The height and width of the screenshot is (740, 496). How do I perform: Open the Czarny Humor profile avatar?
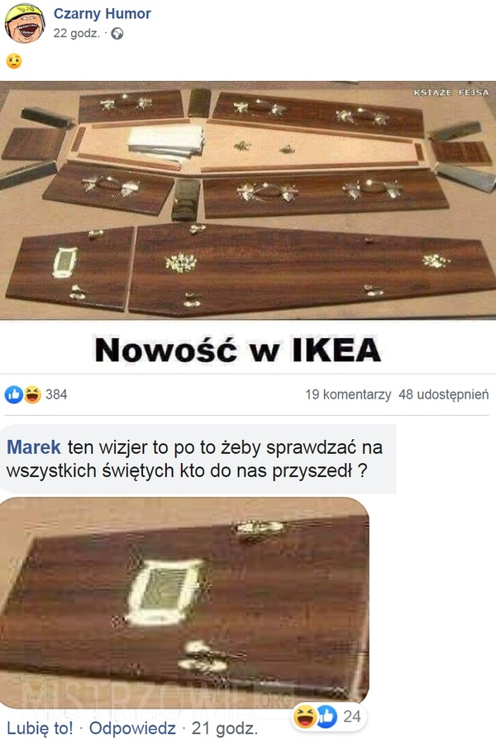[25, 22]
